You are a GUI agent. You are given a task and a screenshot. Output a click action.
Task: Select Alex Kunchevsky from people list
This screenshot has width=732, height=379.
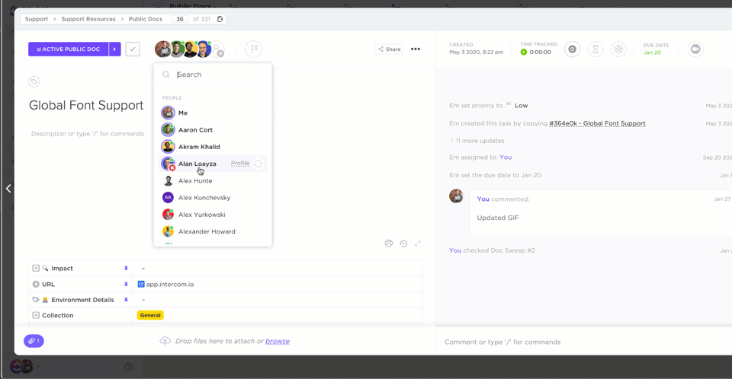point(213,198)
